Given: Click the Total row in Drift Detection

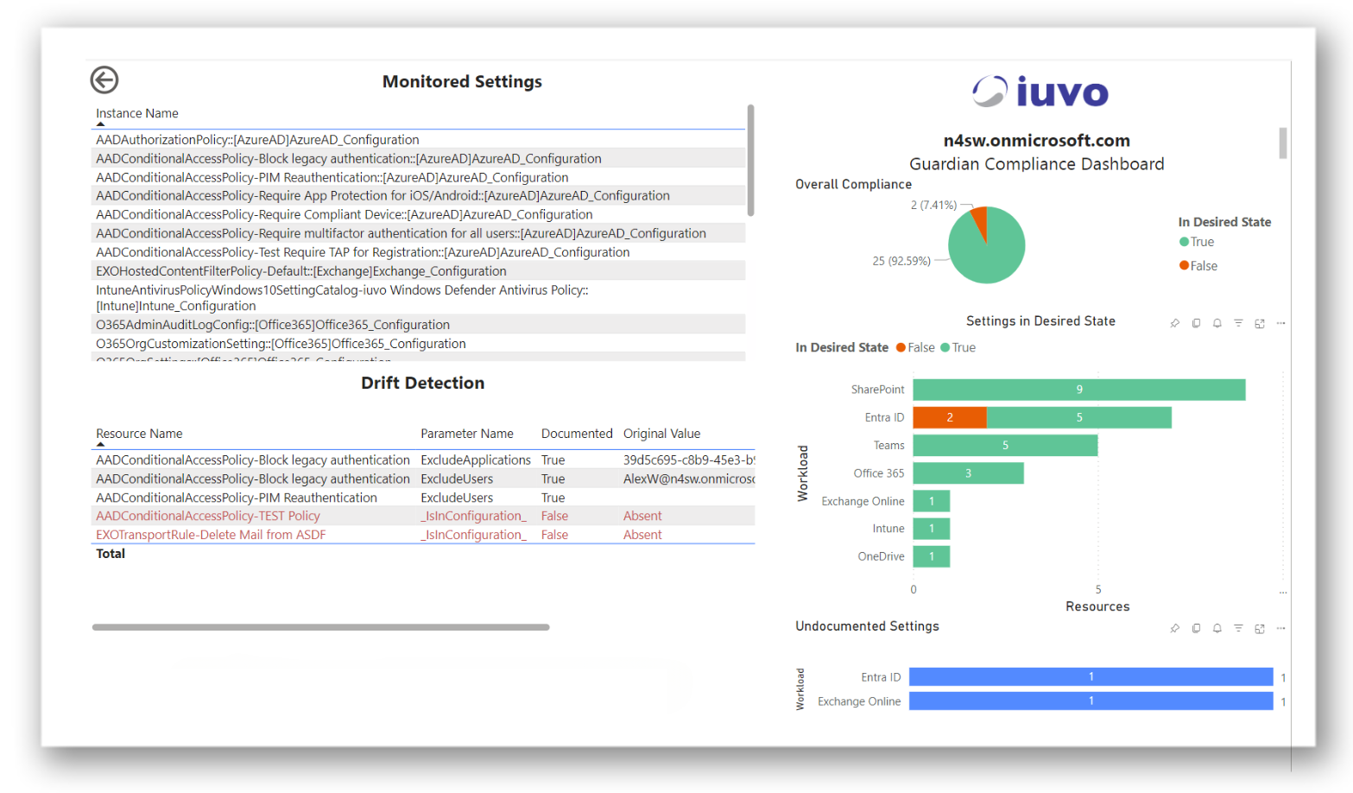Looking at the screenshot, I should tap(424, 554).
